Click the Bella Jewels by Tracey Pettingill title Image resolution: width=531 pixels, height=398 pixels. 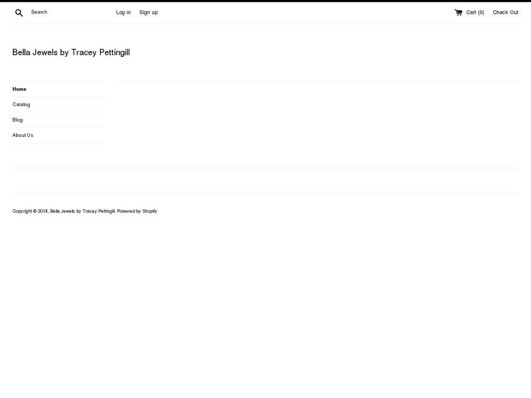tap(71, 52)
